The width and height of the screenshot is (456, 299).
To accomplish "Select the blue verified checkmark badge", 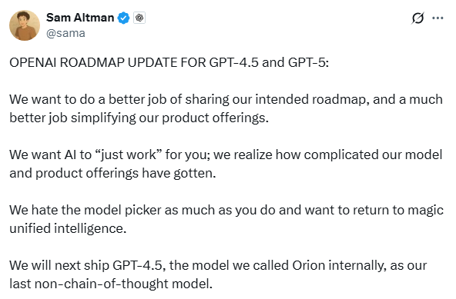I will [123, 18].
